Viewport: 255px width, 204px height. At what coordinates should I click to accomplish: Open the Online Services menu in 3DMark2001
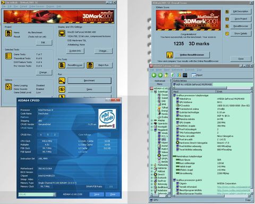[x=37, y=6]
